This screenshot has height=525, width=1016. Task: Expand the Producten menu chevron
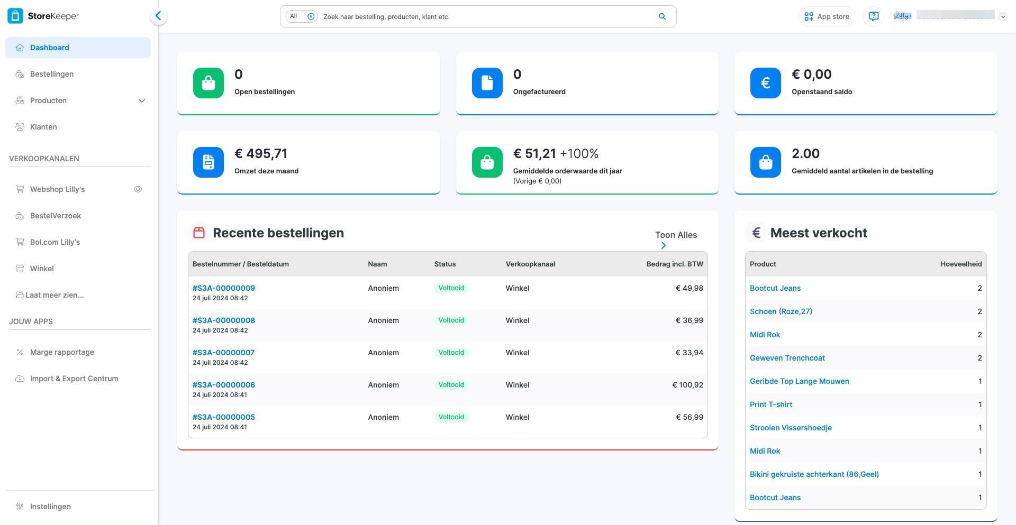coord(142,100)
